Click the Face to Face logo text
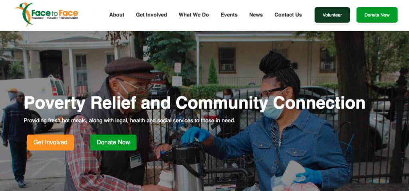 point(54,13)
